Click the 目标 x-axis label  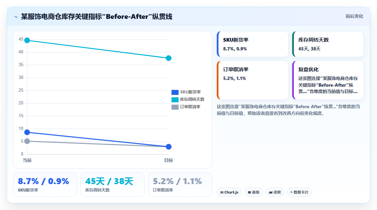[x=169, y=160]
